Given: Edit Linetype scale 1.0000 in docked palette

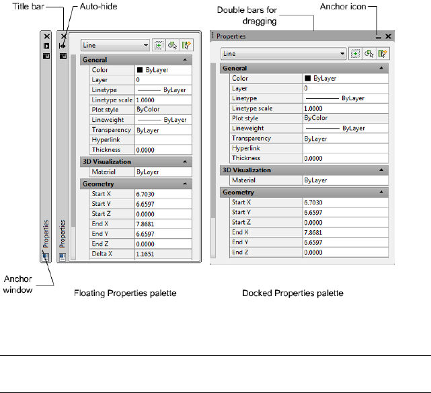Looking at the screenshot, I should [x=346, y=108].
